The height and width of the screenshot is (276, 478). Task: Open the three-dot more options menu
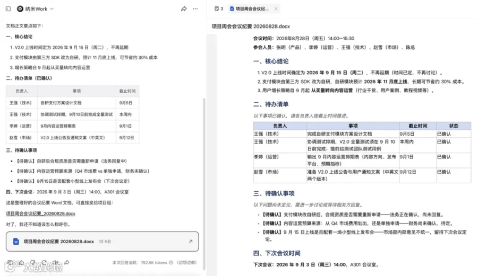tap(195, 9)
